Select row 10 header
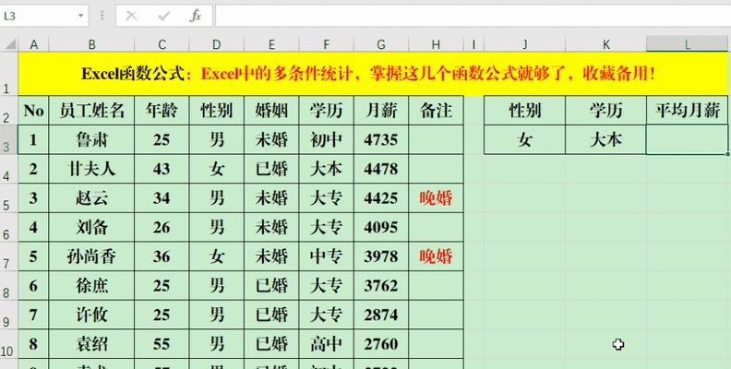This screenshot has width=731, height=369. (9, 344)
